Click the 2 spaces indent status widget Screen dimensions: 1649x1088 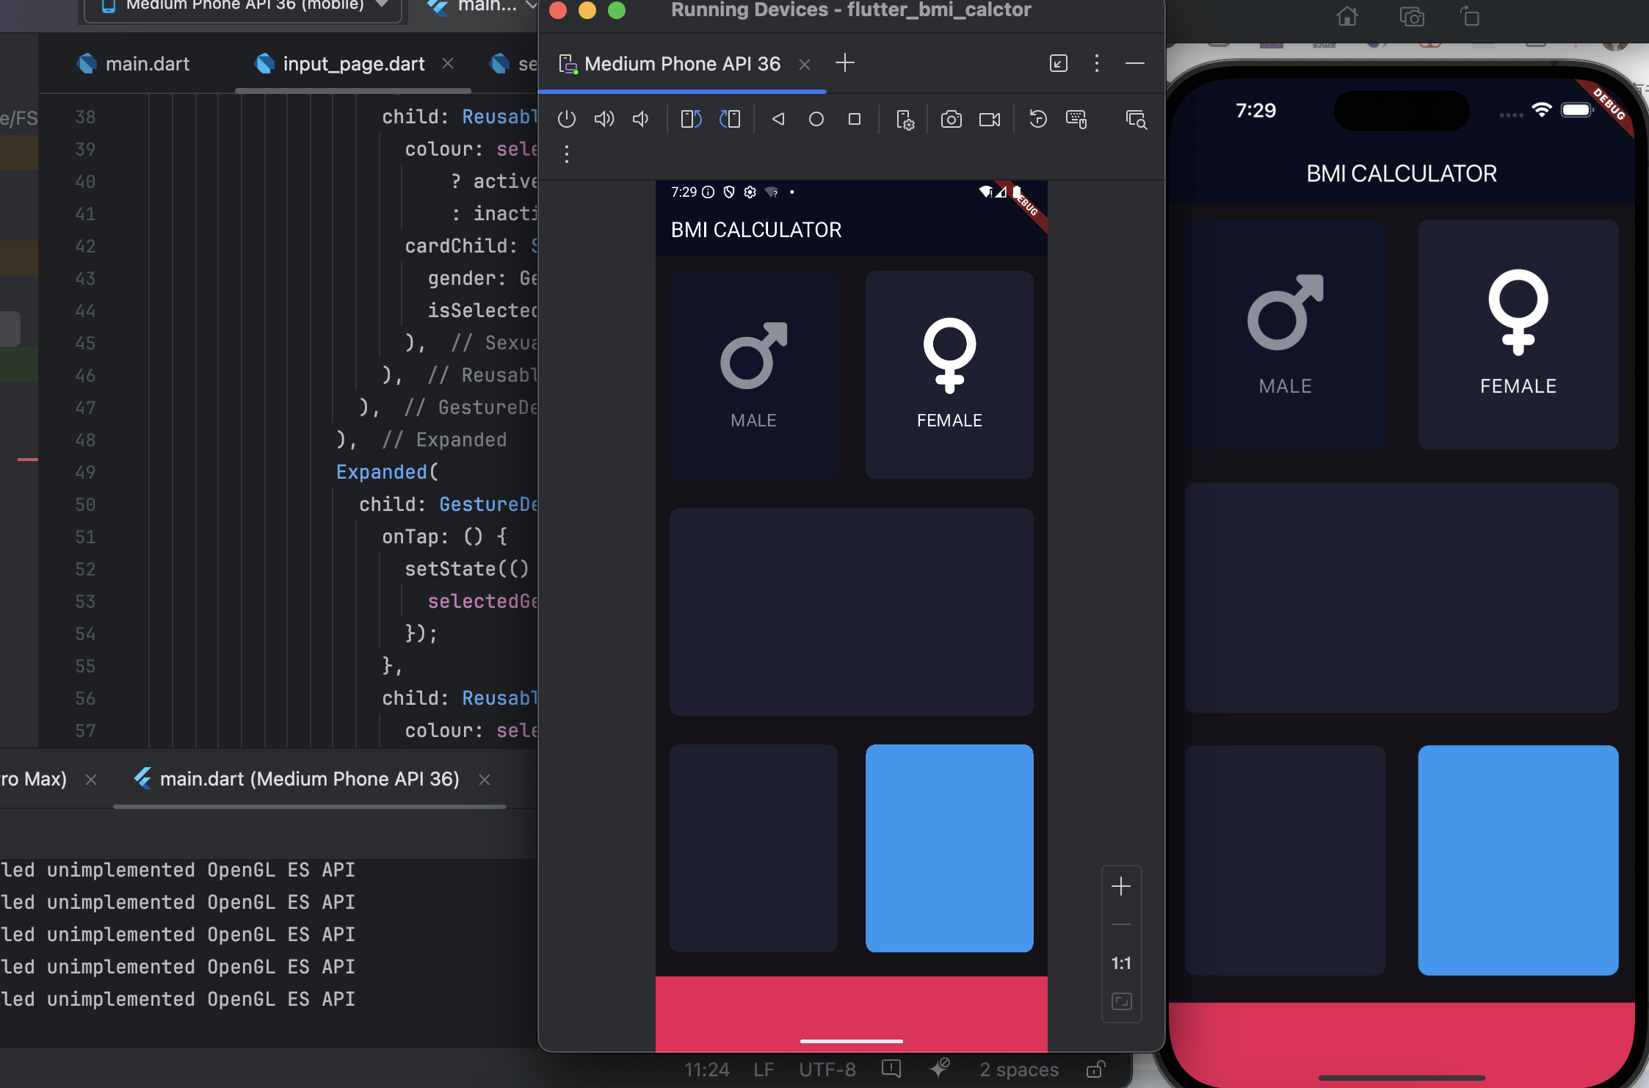pyautogui.click(x=1018, y=1070)
